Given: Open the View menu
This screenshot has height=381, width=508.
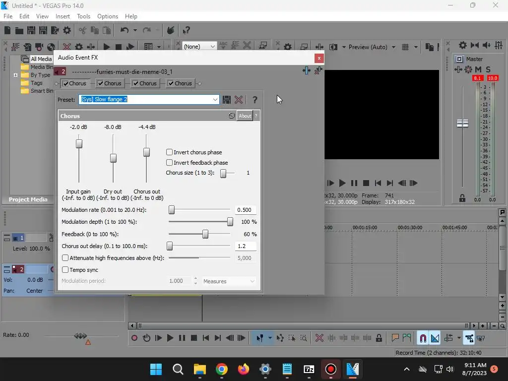Looking at the screenshot, I should coord(43,16).
